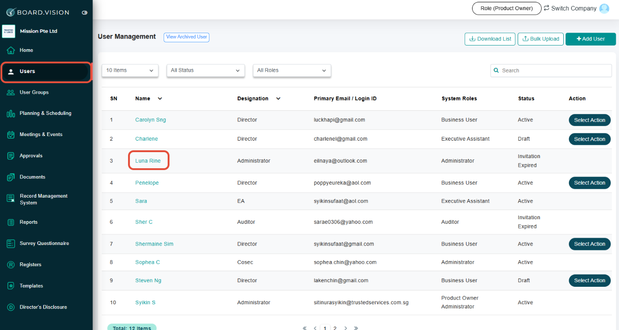
Task: Open Shermaine Sim user profile
Action: (154, 244)
